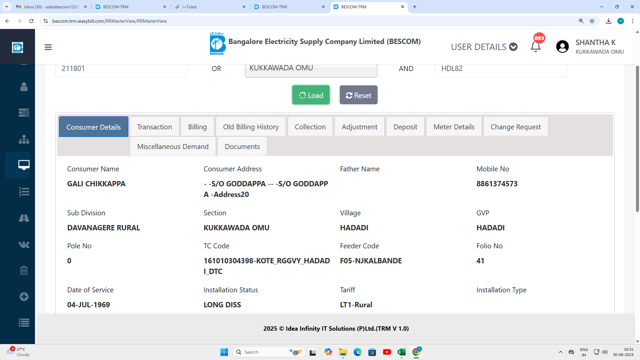The width and height of the screenshot is (640, 360).
Task: Click tariff value LT1-Rural
Action: (356, 305)
